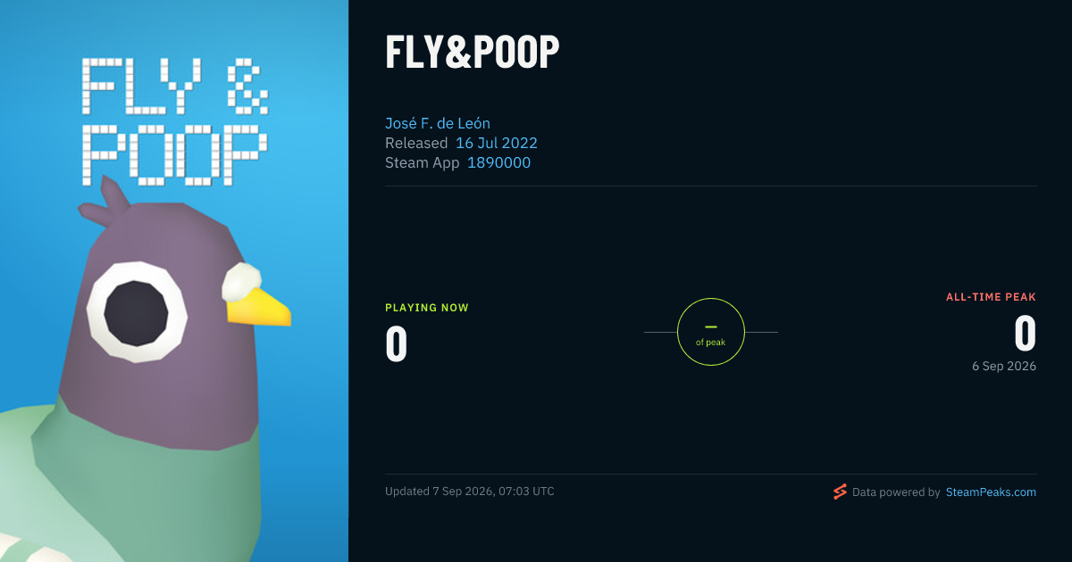1072x562 pixels.
Task: Click the Playing Now label
Action: point(427,308)
